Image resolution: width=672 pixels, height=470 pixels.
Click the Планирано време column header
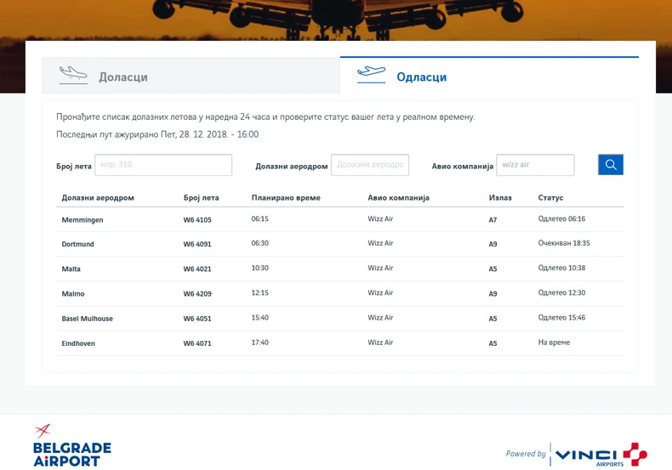pyautogui.click(x=286, y=198)
